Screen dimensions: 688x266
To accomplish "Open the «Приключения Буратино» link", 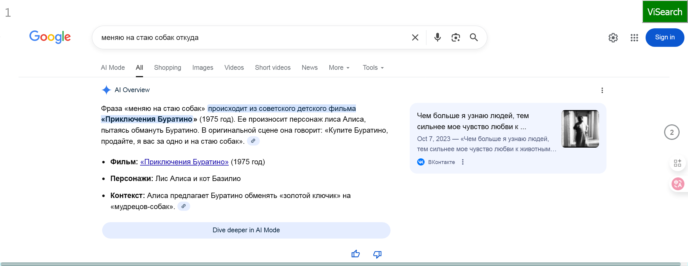I will coord(184,162).
